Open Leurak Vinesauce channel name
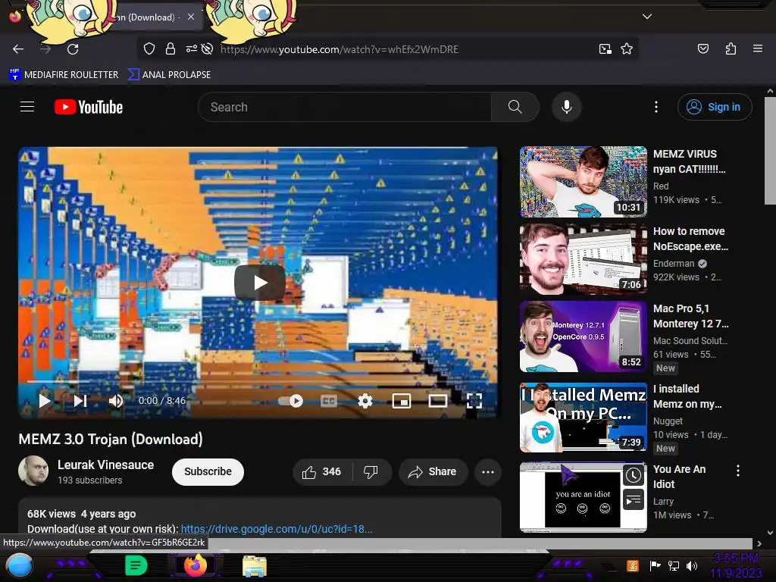The image size is (776, 582). 105,465
